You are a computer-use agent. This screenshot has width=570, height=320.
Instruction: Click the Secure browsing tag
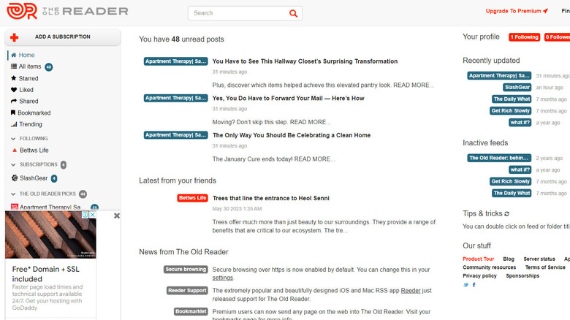click(186, 270)
